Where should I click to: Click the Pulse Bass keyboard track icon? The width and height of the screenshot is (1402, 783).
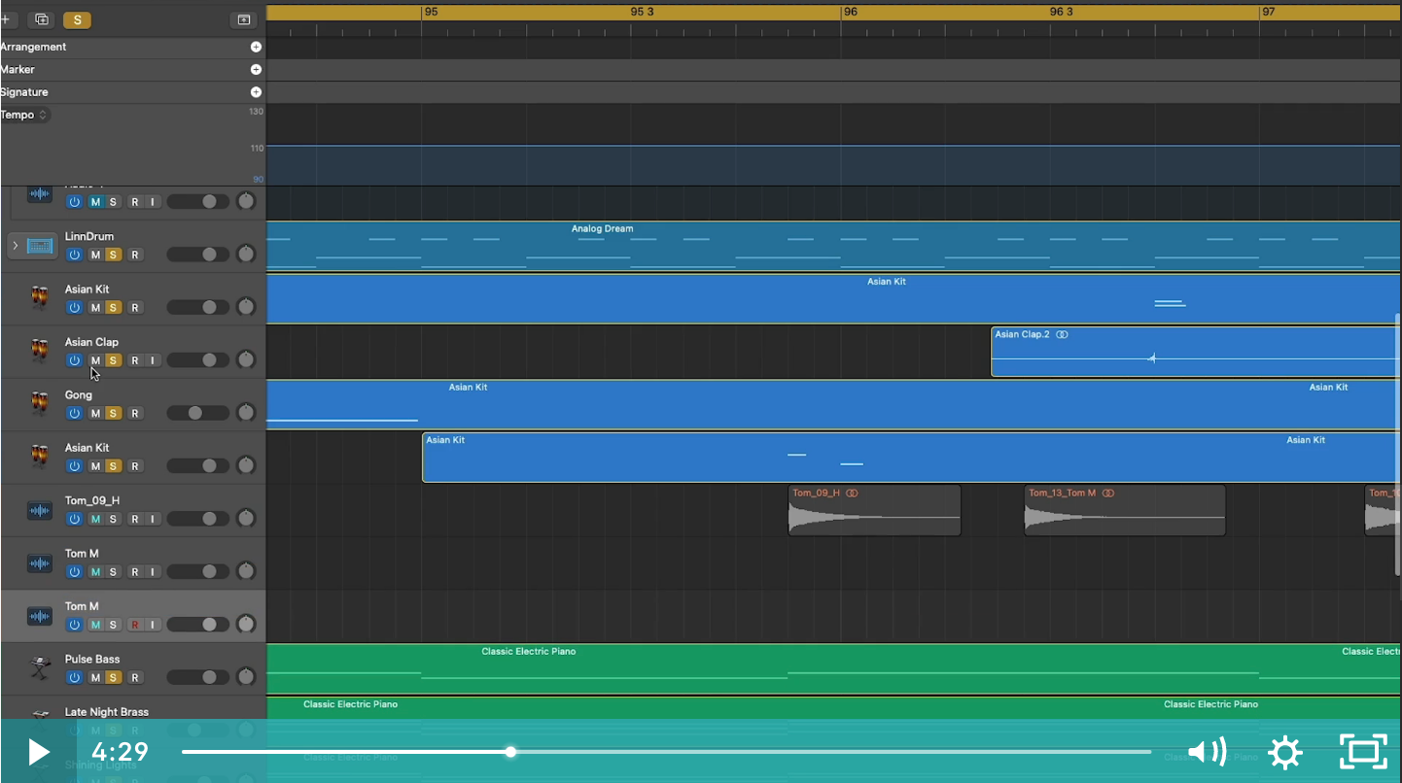click(40, 668)
